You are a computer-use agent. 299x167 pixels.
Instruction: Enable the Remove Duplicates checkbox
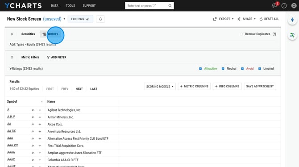pos(241,34)
